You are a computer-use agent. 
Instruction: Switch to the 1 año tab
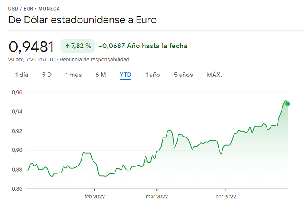[152, 75]
